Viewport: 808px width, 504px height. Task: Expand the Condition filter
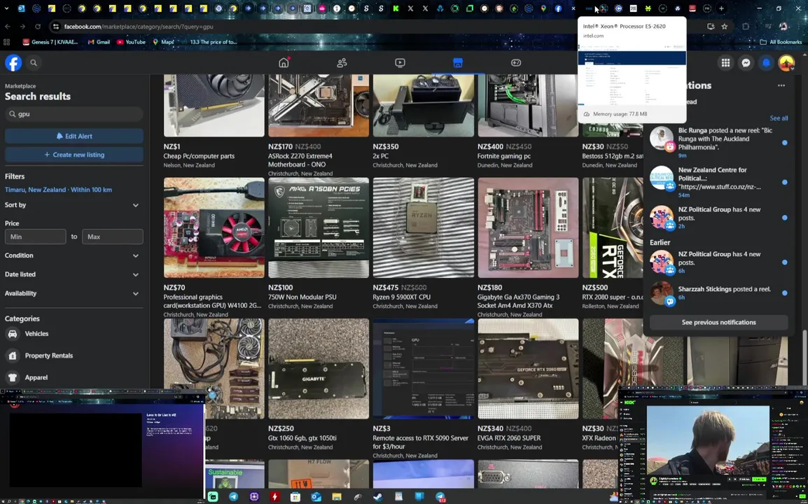coord(72,255)
